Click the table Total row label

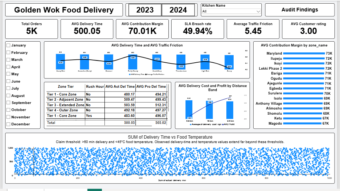point(51,122)
